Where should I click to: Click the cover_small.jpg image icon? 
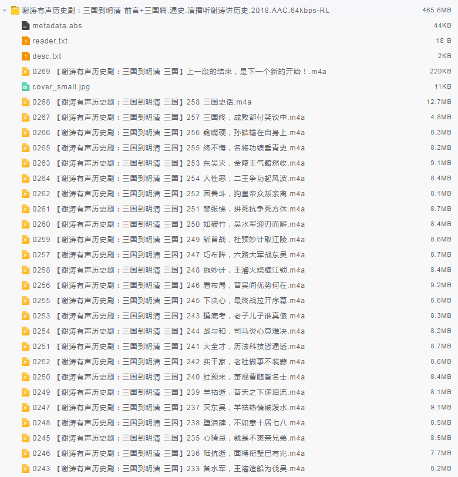coord(25,87)
